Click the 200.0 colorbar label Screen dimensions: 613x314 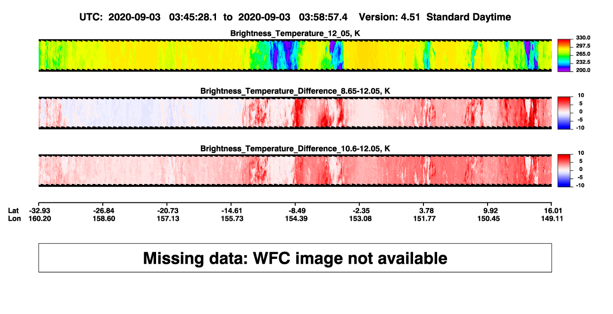pyautogui.click(x=583, y=70)
